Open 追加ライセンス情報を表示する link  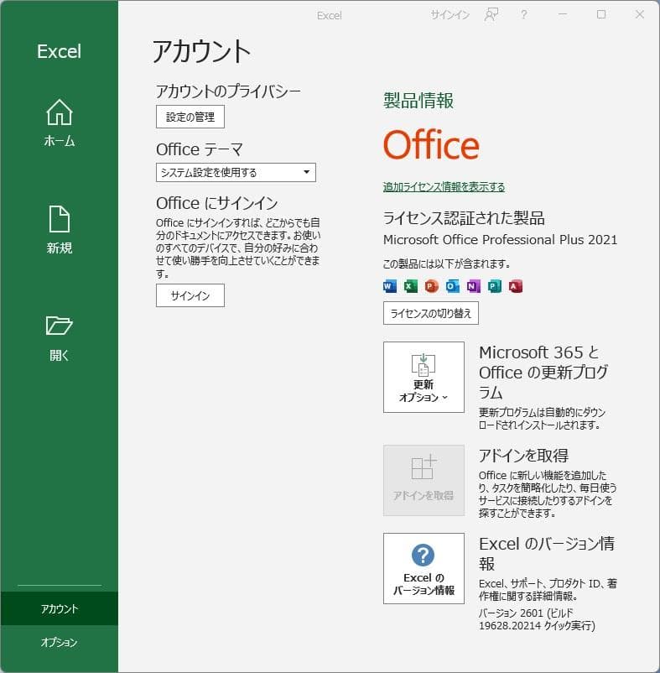click(444, 186)
